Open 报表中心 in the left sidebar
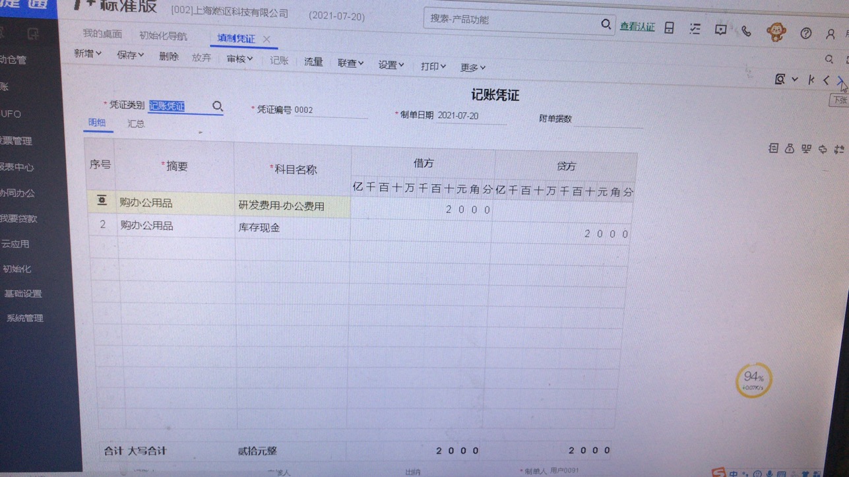 (x=16, y=167)
